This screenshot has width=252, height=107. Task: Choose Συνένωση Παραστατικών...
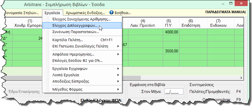[82, 32]
